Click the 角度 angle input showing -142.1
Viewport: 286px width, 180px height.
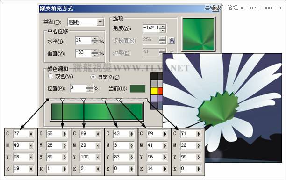click(x=151, y=29)
